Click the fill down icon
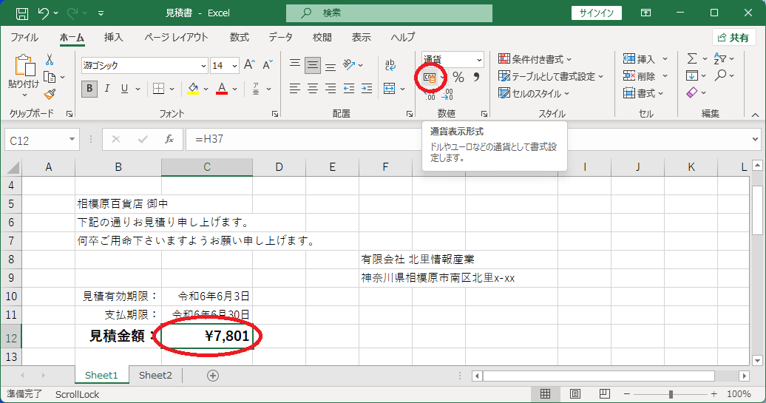Image resolution: width=766 pixels, height=403 pixels. 692,75
